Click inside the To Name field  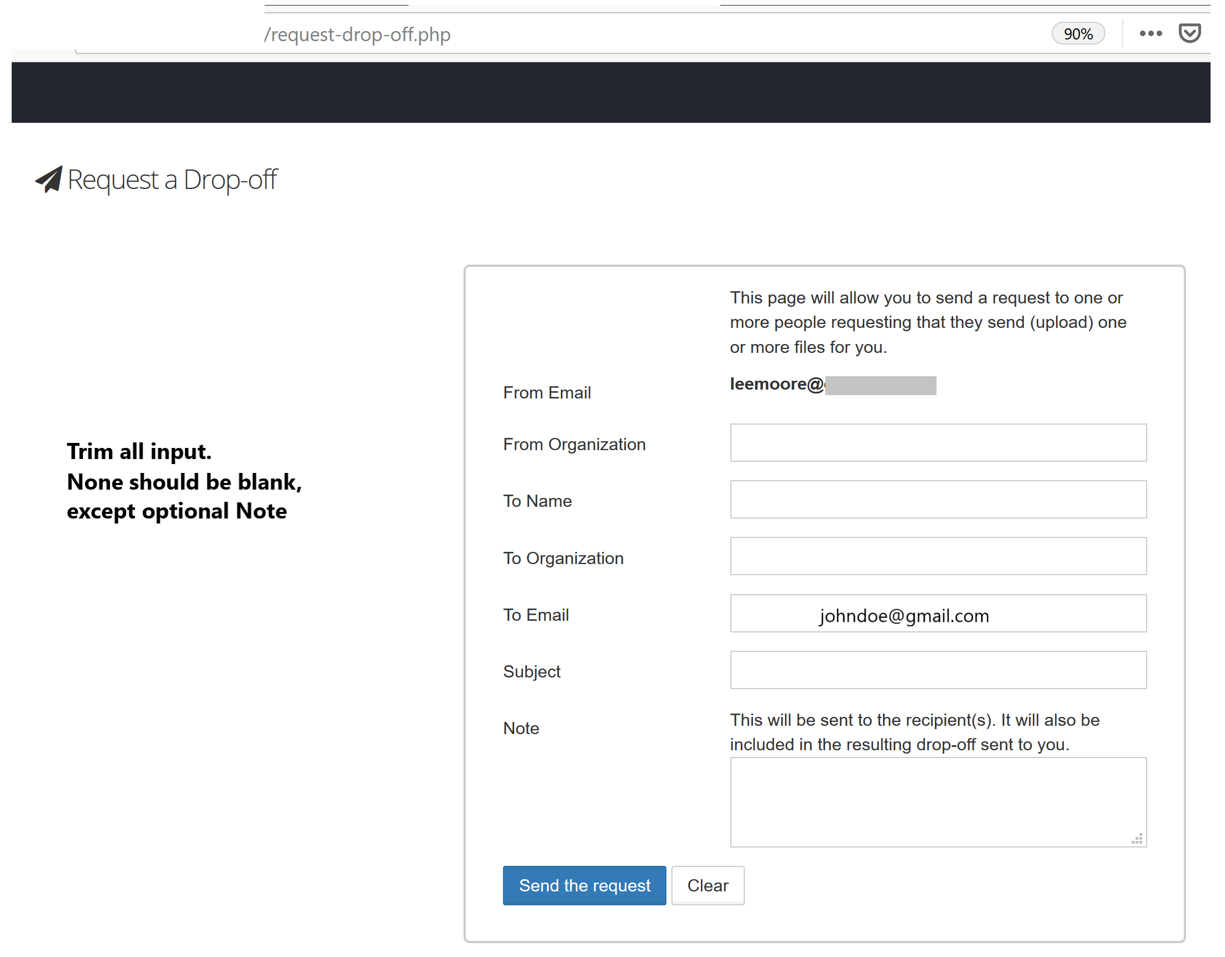(x=937, y=499)
